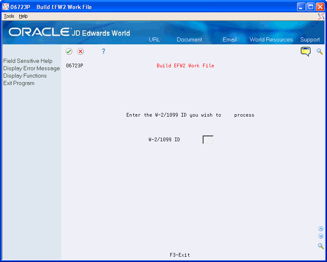327x262 pixels.
Task: Click the page down arrow icon
Action: point(321,236)
